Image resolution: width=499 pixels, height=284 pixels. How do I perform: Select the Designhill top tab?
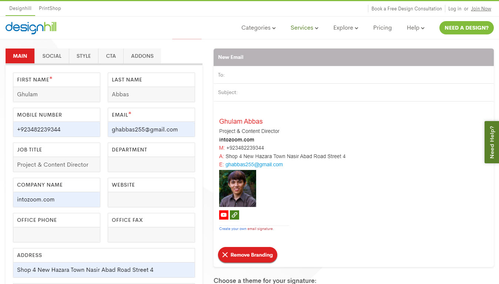coord(20,9)
